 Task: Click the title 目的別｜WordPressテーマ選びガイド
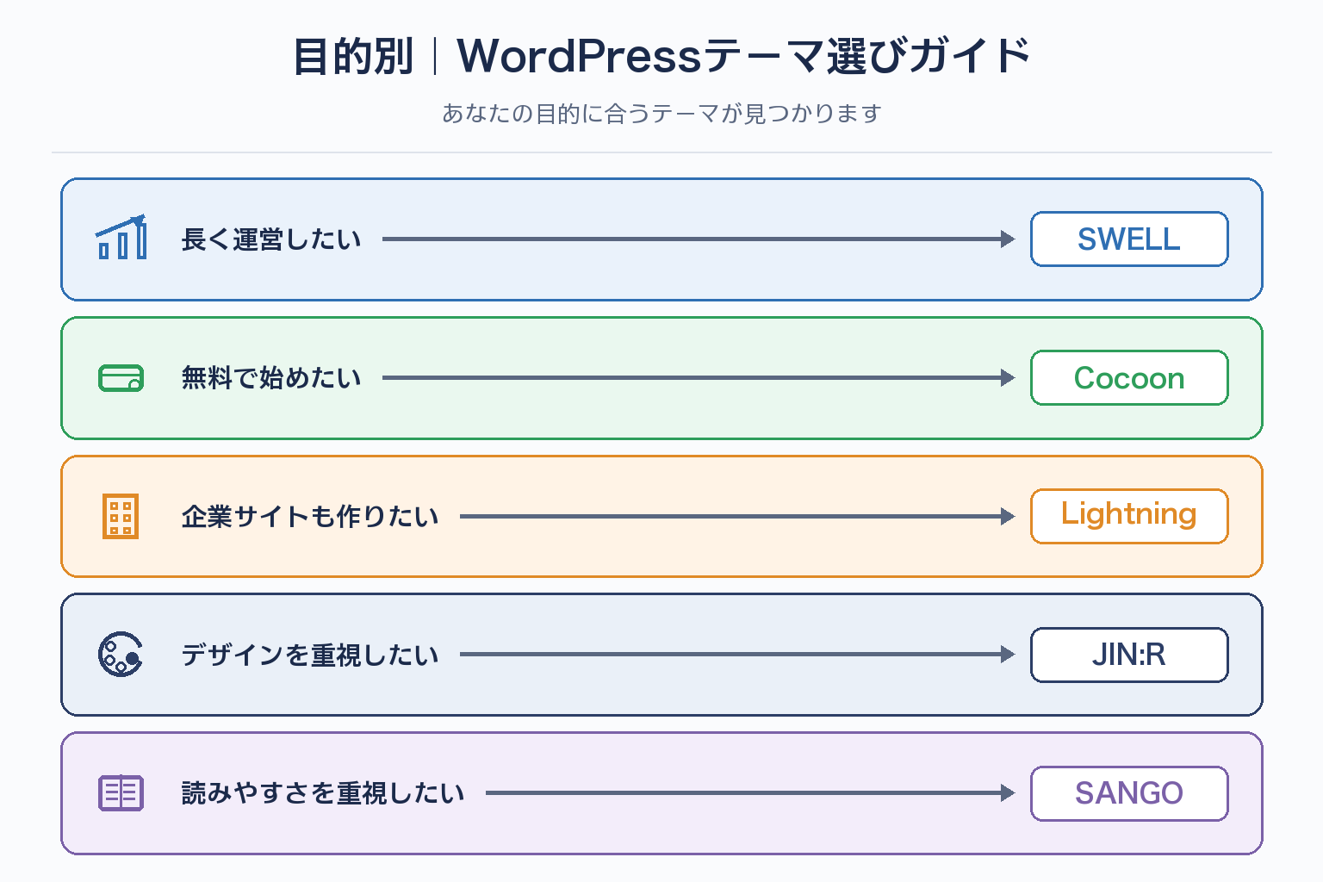click(661, 56)
